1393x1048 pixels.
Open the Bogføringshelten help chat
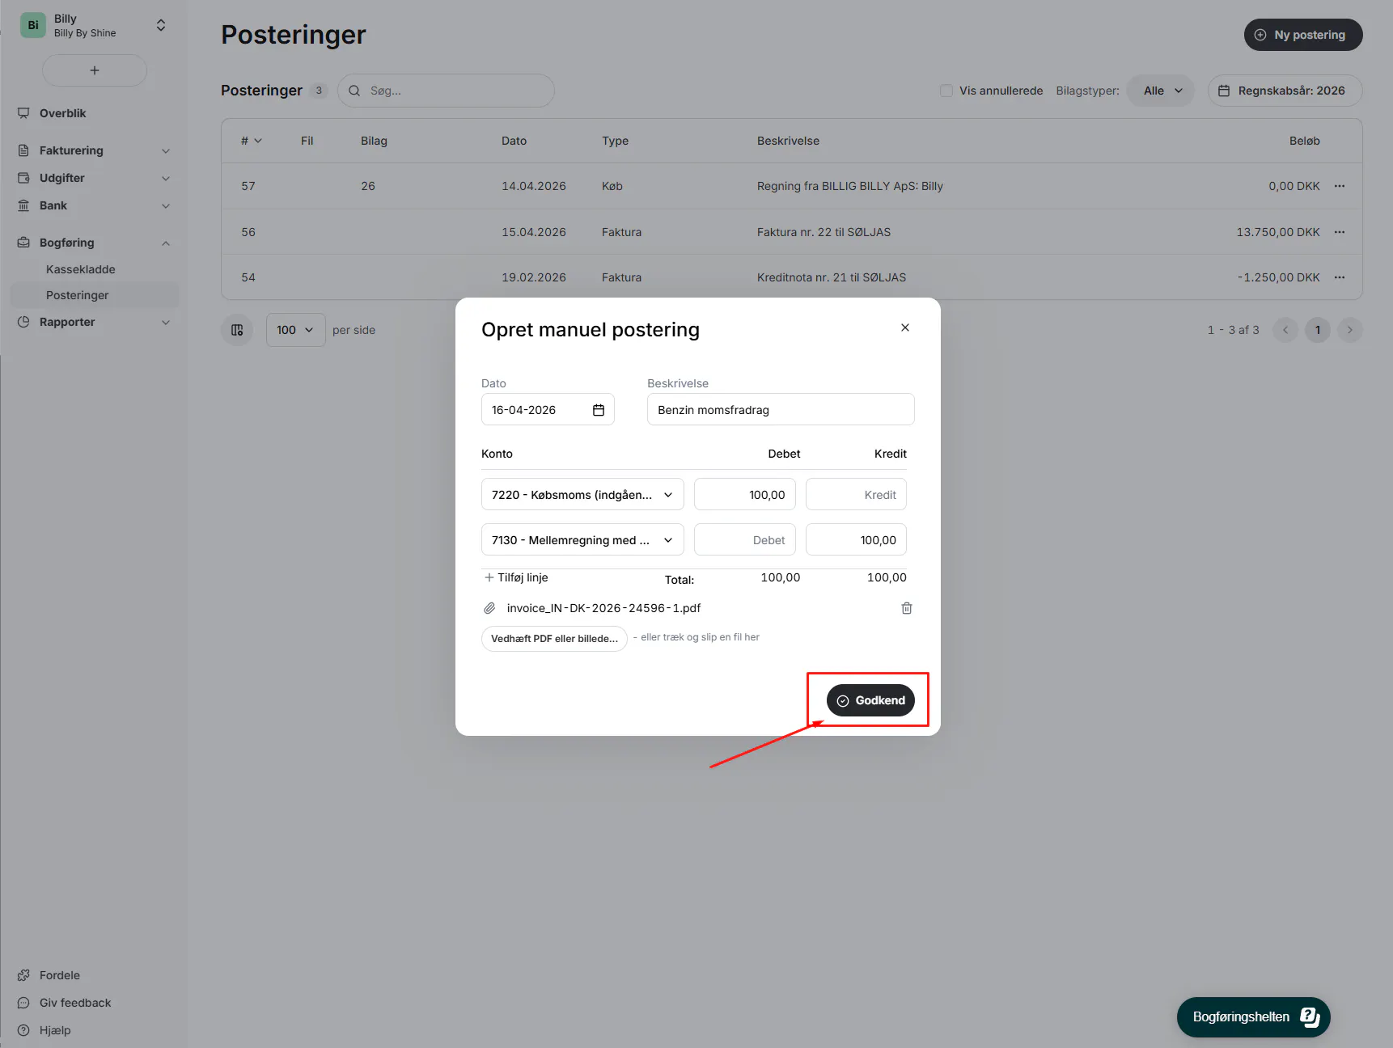(1253, 1016)
